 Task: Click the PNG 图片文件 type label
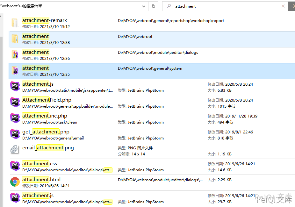tap(140, 148)
